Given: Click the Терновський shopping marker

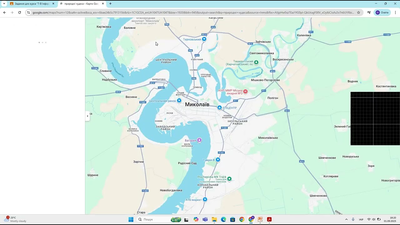Looking at the screenshot, I should tap(204, 39).
